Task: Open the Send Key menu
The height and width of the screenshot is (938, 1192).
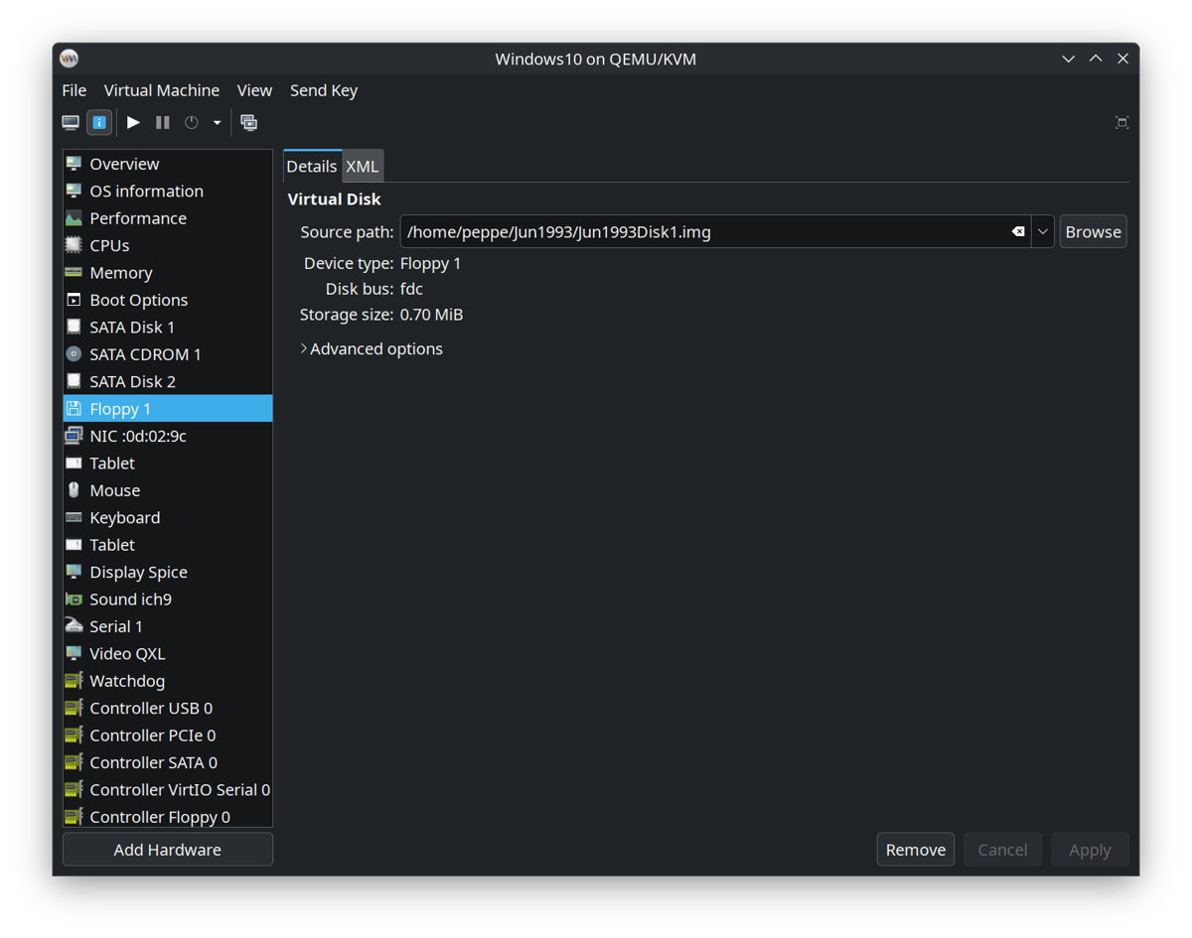Action: 323,90
